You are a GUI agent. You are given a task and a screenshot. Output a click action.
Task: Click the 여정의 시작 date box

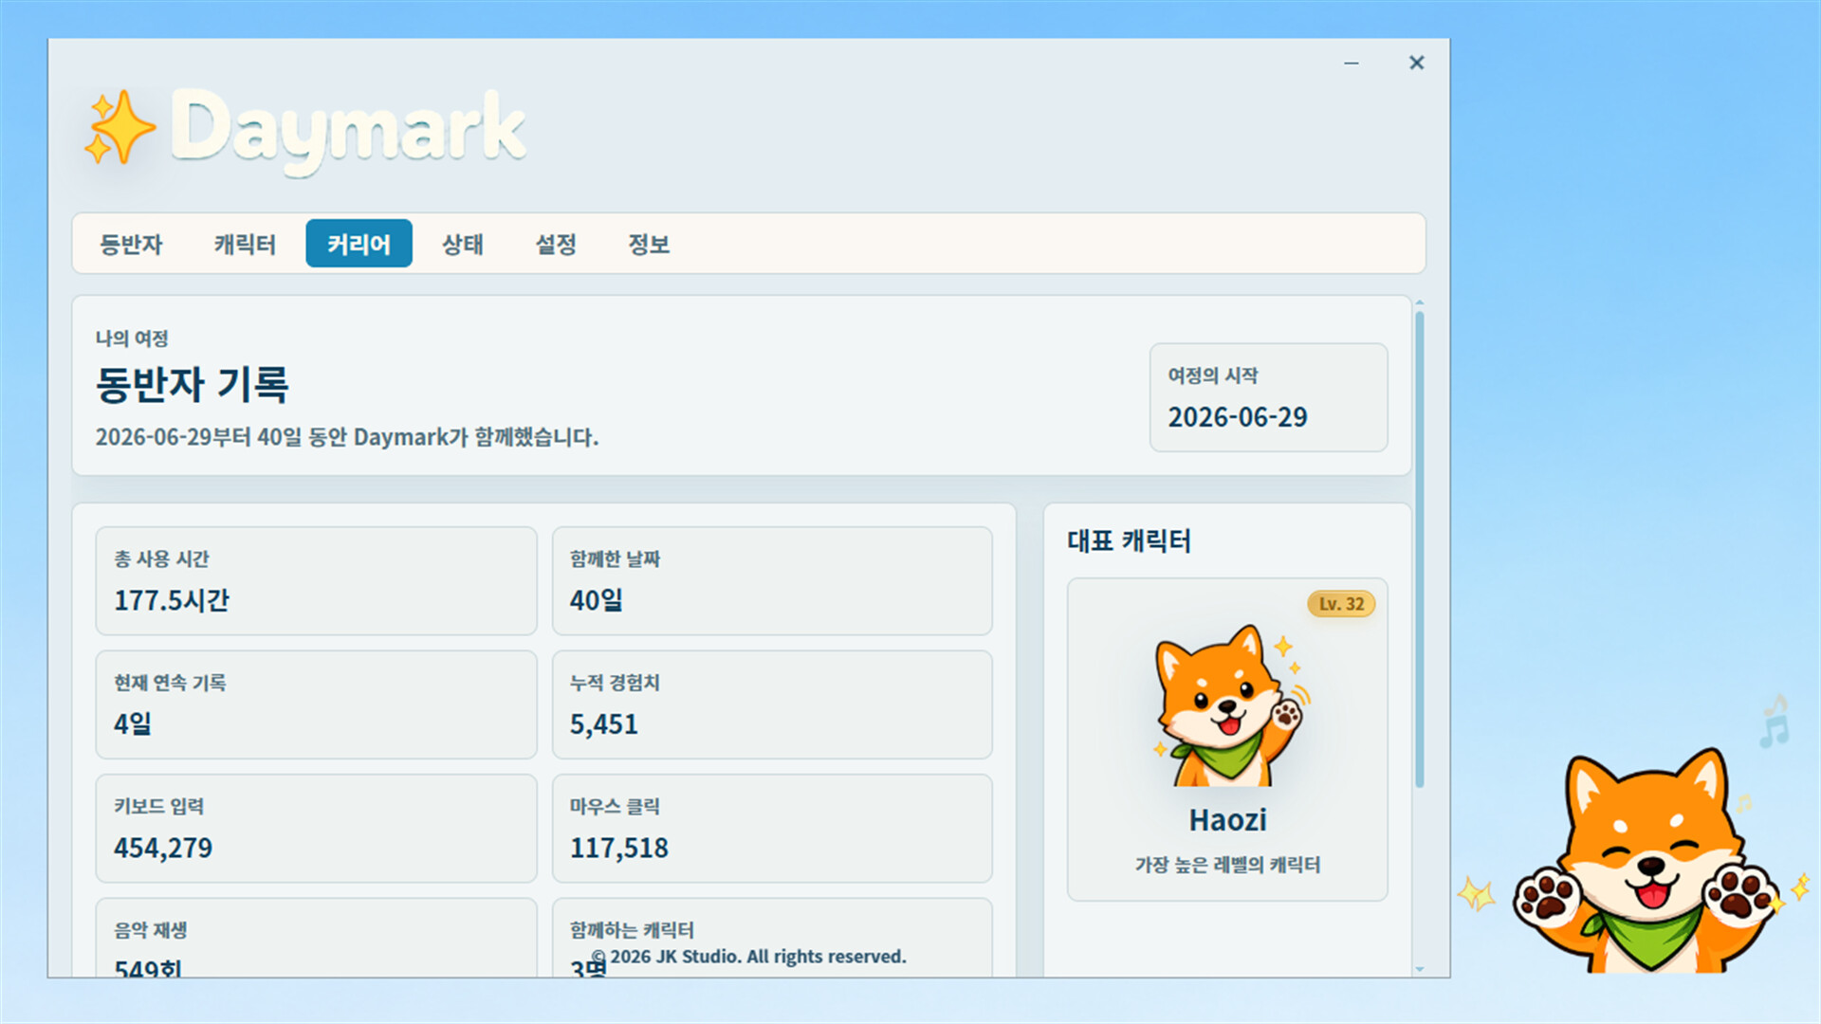pyautogui.click(x=1269, y=397)
